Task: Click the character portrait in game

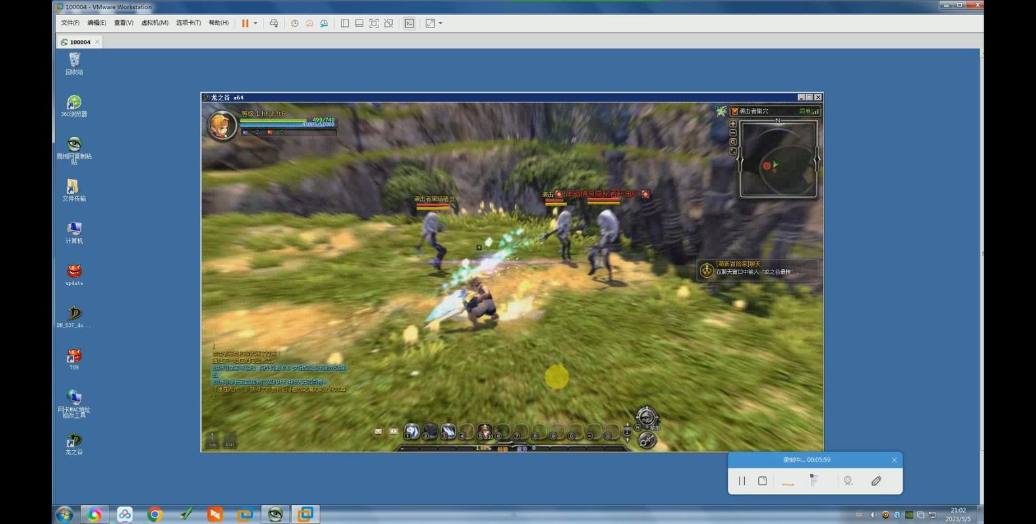Action: (x=222, y=125)
